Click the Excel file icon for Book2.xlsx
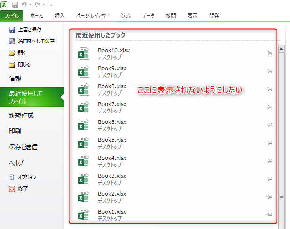This screenshot has width=290, height=229. click(x=84, y=197)
